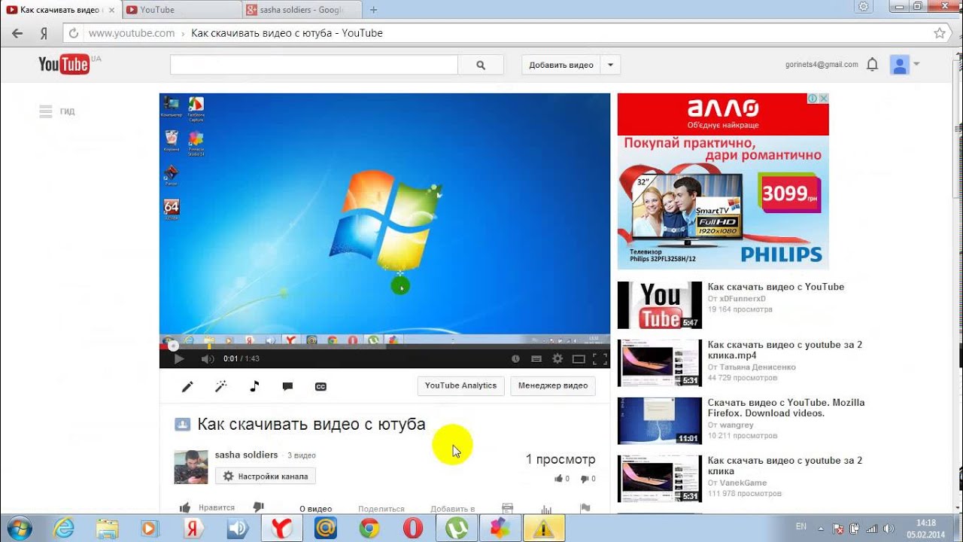Viewport: 963px width, 542px height.
Task: Open the ГИД guide menu
Action: [x=57, y=111]
